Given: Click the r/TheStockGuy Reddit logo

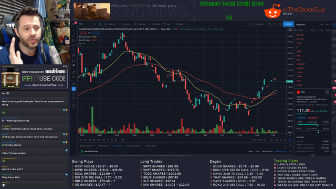Looking at the screenshot, I should click(x=272, y=11).
